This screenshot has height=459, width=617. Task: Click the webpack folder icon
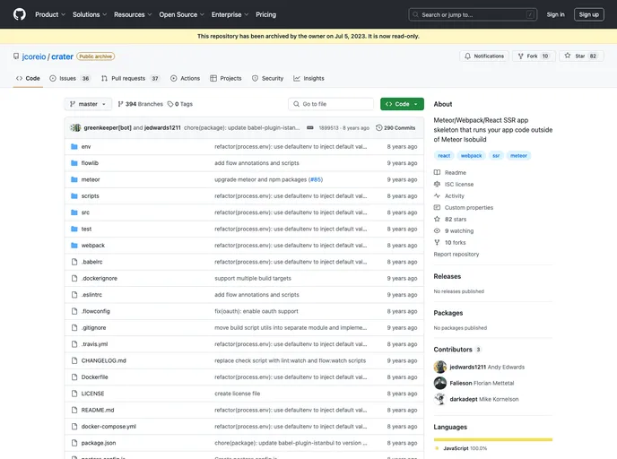(74, 246)
